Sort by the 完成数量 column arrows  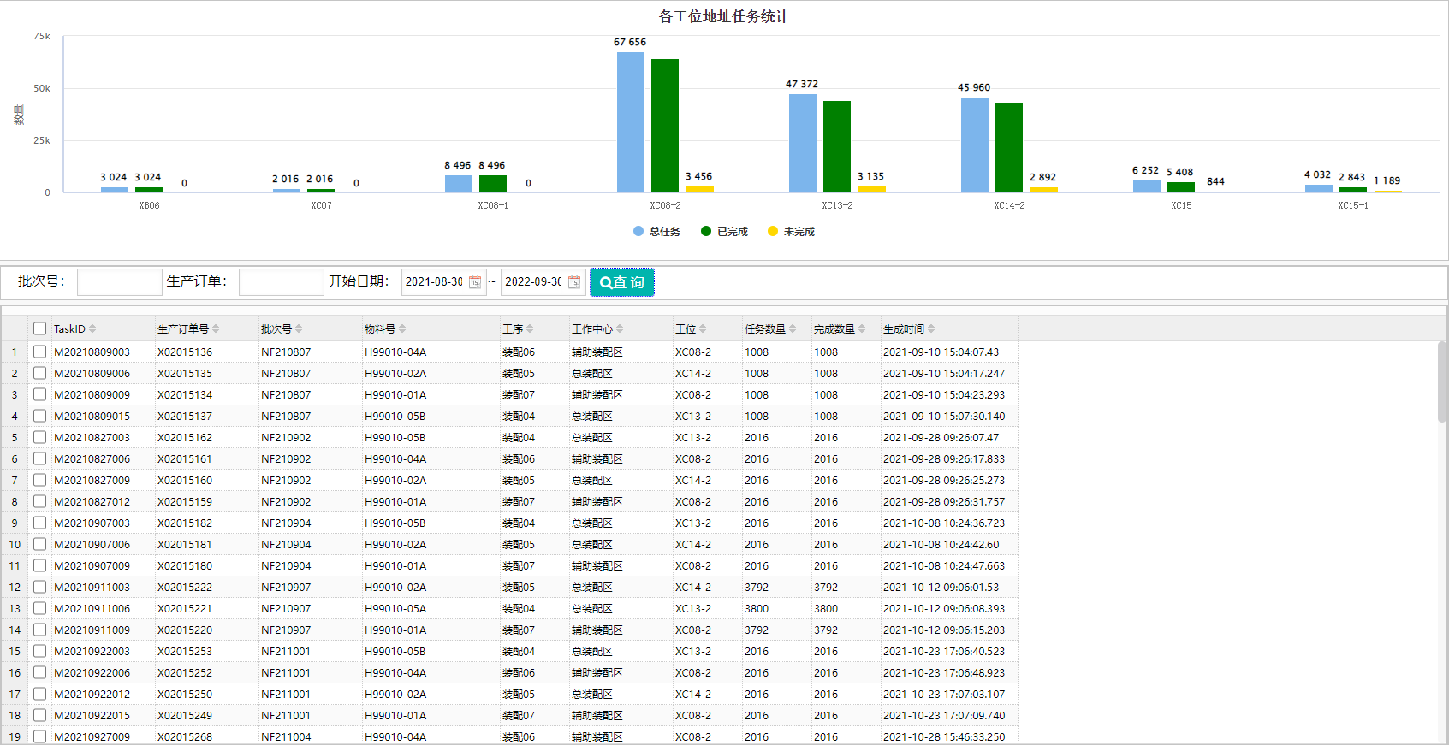point(862,328)
